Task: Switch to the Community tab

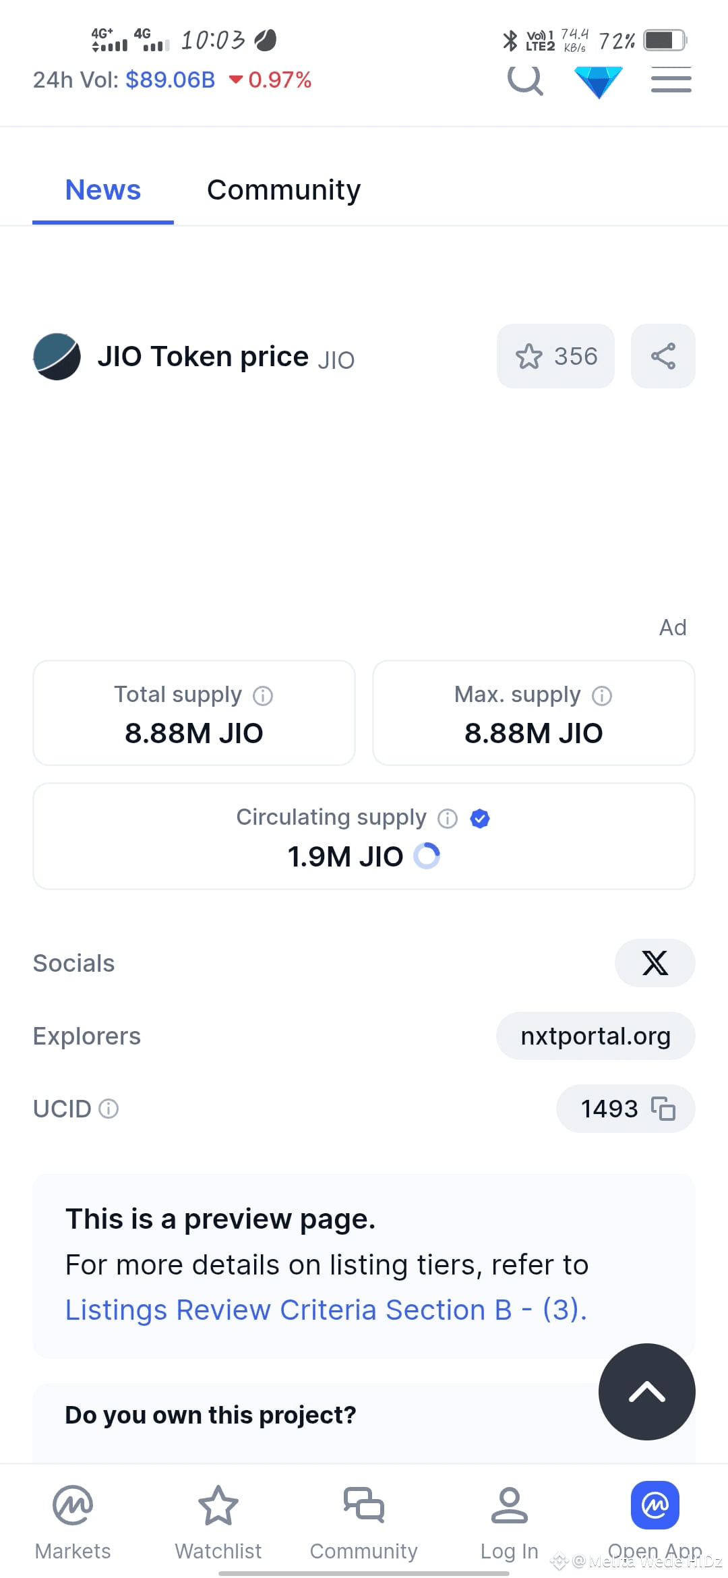Action: (284, 190)
